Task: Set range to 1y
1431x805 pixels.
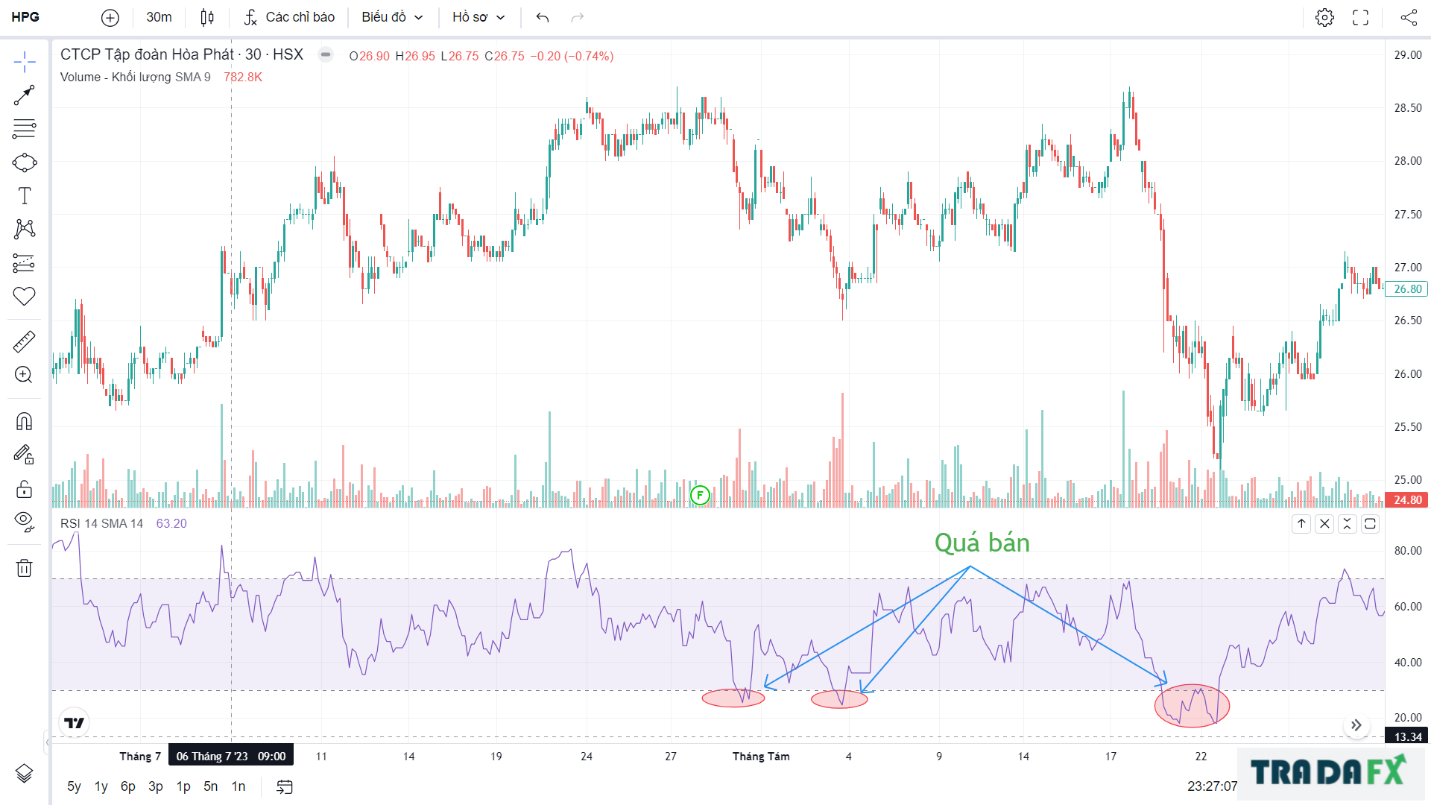Action: [x=101, y=786]
